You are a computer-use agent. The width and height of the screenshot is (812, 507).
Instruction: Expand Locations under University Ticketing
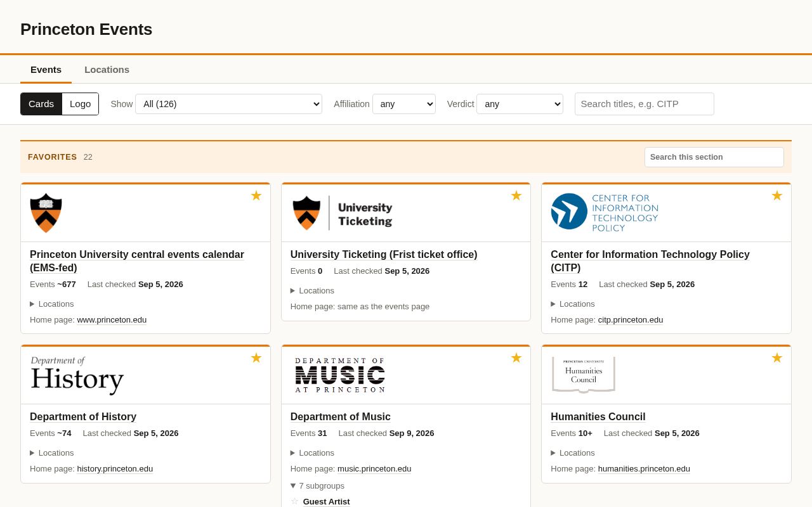(312, 290)
